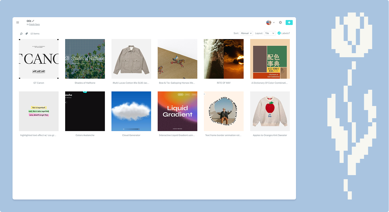Click the tag filter icon
Screen dimensions: 389x212
click(27, 33)
